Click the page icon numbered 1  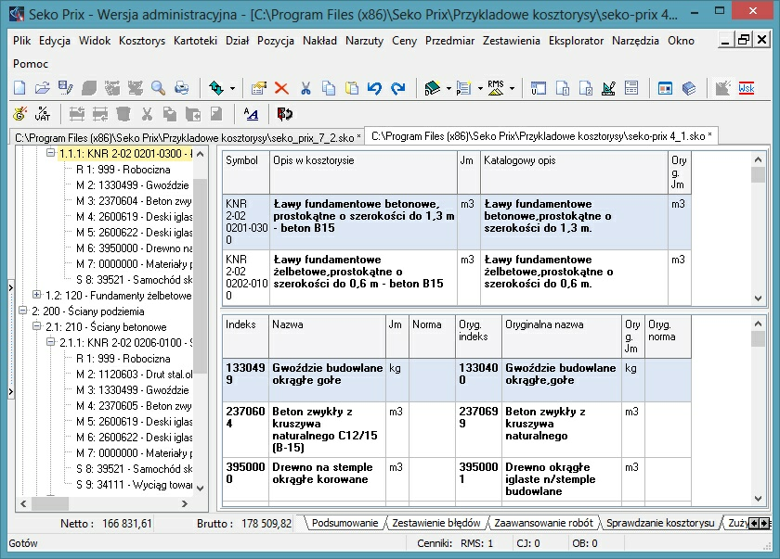click(562, 88)
